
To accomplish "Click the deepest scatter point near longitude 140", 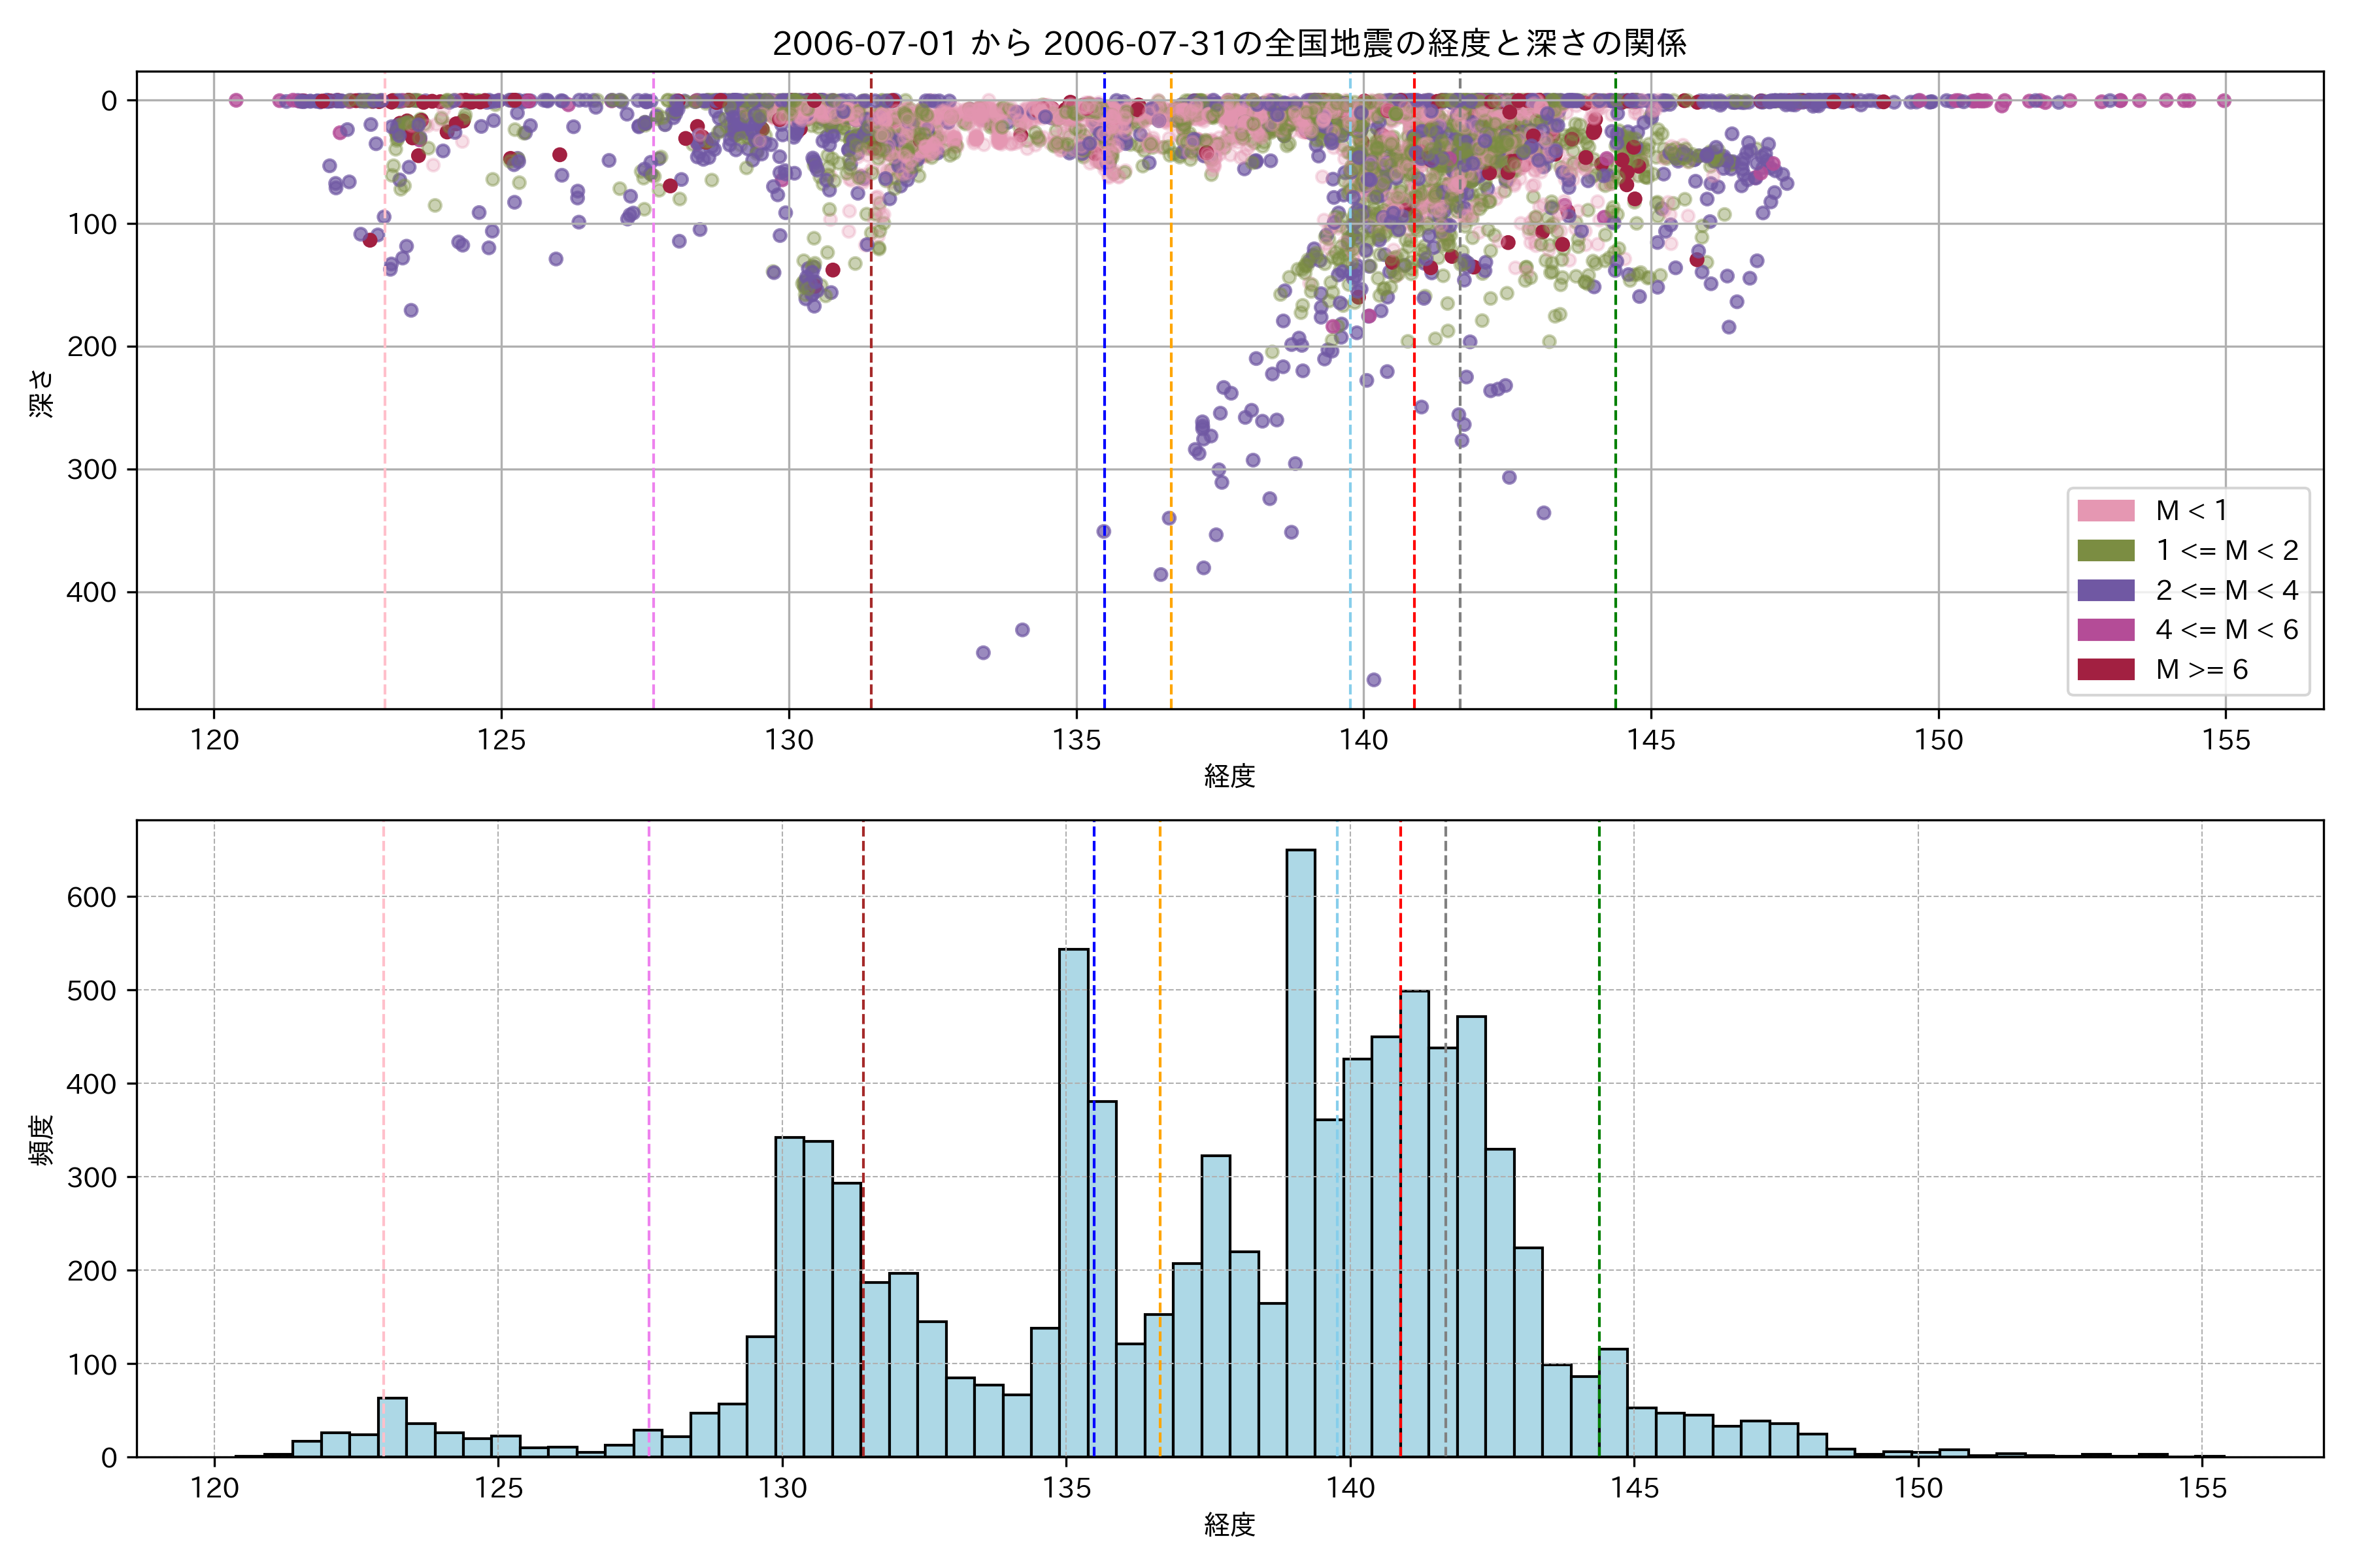I will pos(1374,680).
